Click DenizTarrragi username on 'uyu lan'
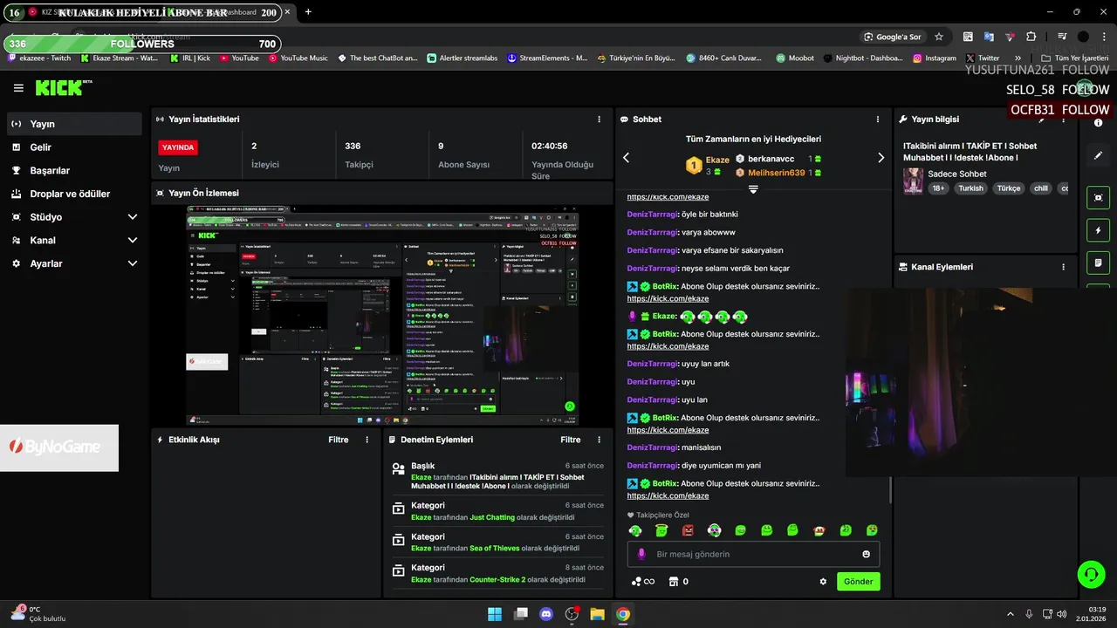Screen dimensions: 1117x628 (652, 399)
